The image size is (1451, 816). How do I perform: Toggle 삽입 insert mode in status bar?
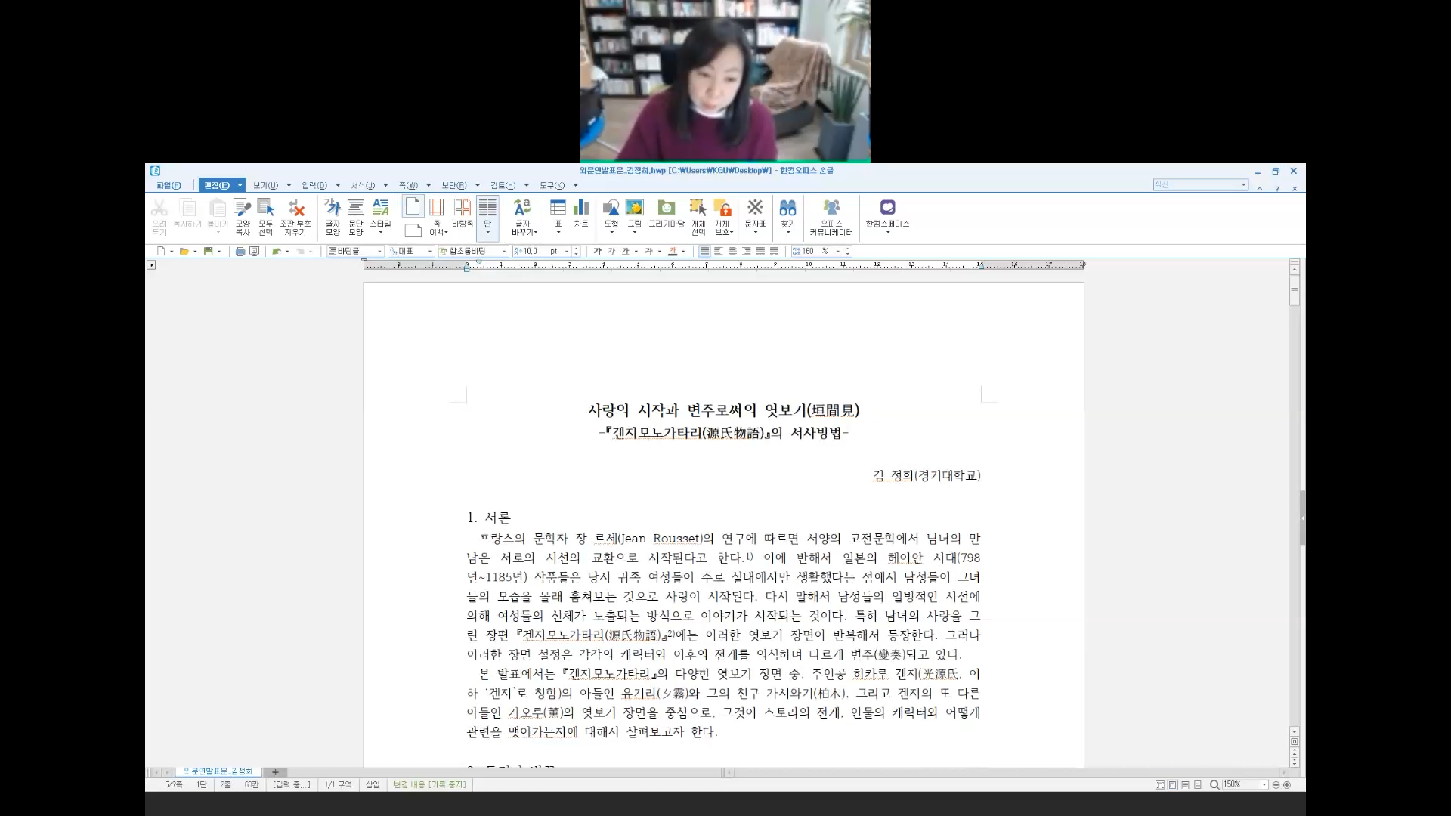pyautogui.click(x=373, y=785)
